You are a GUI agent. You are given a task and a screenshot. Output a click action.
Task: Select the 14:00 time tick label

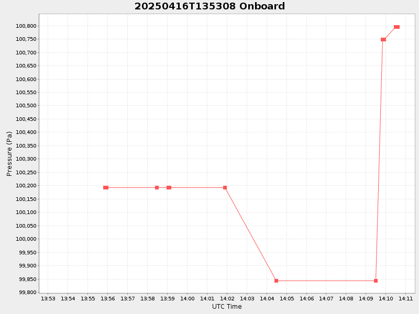click(188, 298)
